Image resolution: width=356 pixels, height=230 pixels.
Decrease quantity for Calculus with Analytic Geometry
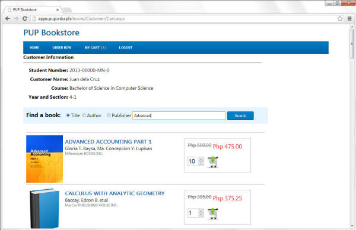click(201, 215)
